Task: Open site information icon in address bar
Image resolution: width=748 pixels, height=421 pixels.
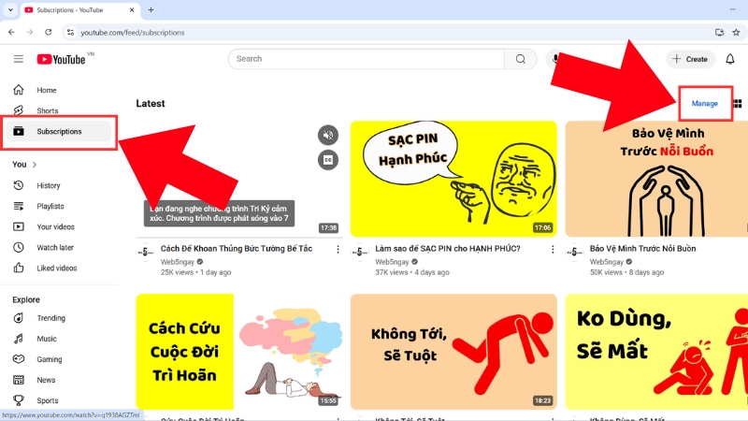Action: (x=71, y=33)
